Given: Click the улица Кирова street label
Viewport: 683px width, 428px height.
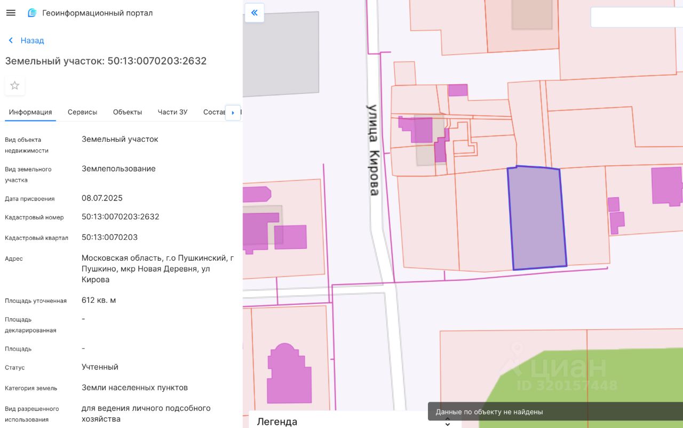Looking at the screenshot, I should [372, 150].
